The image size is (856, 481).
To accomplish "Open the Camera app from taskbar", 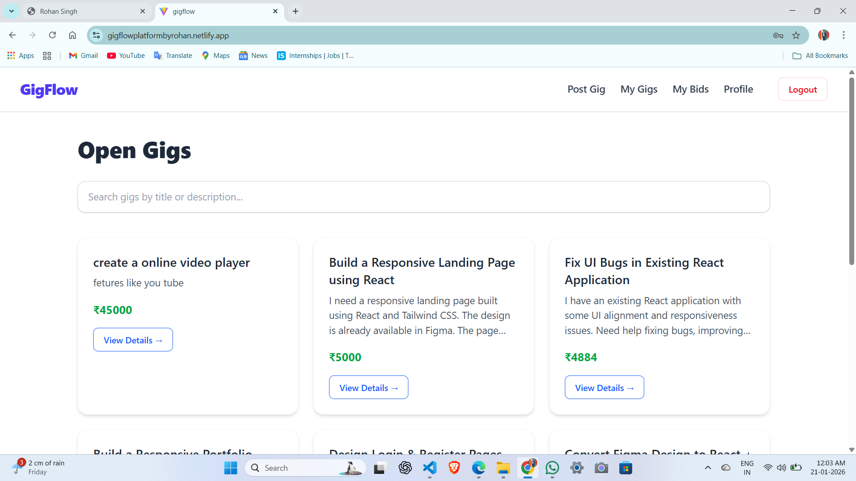I will (601, 468).
